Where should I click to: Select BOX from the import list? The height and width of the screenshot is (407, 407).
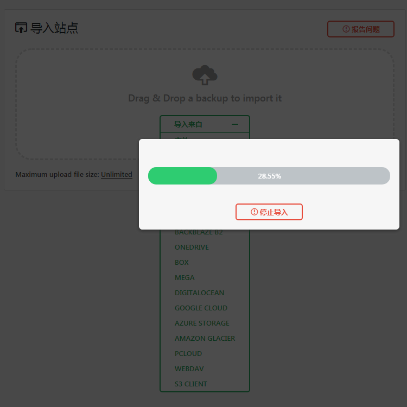pyautogui.click(x=181, y=263)
